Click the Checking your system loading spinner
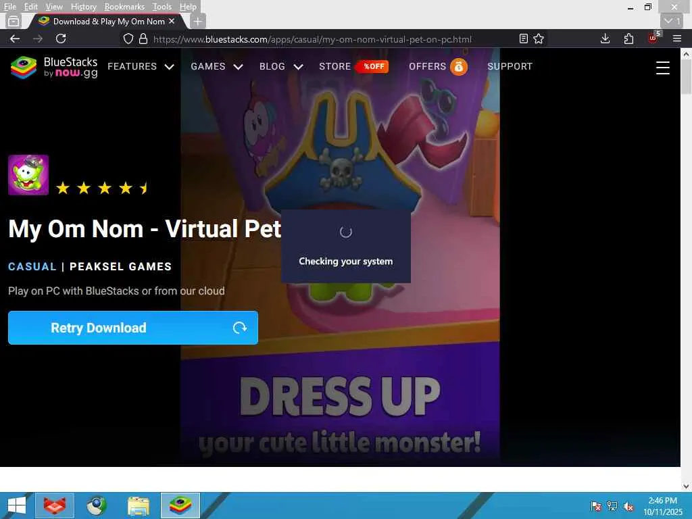692x519 pixels. (345, 232)
